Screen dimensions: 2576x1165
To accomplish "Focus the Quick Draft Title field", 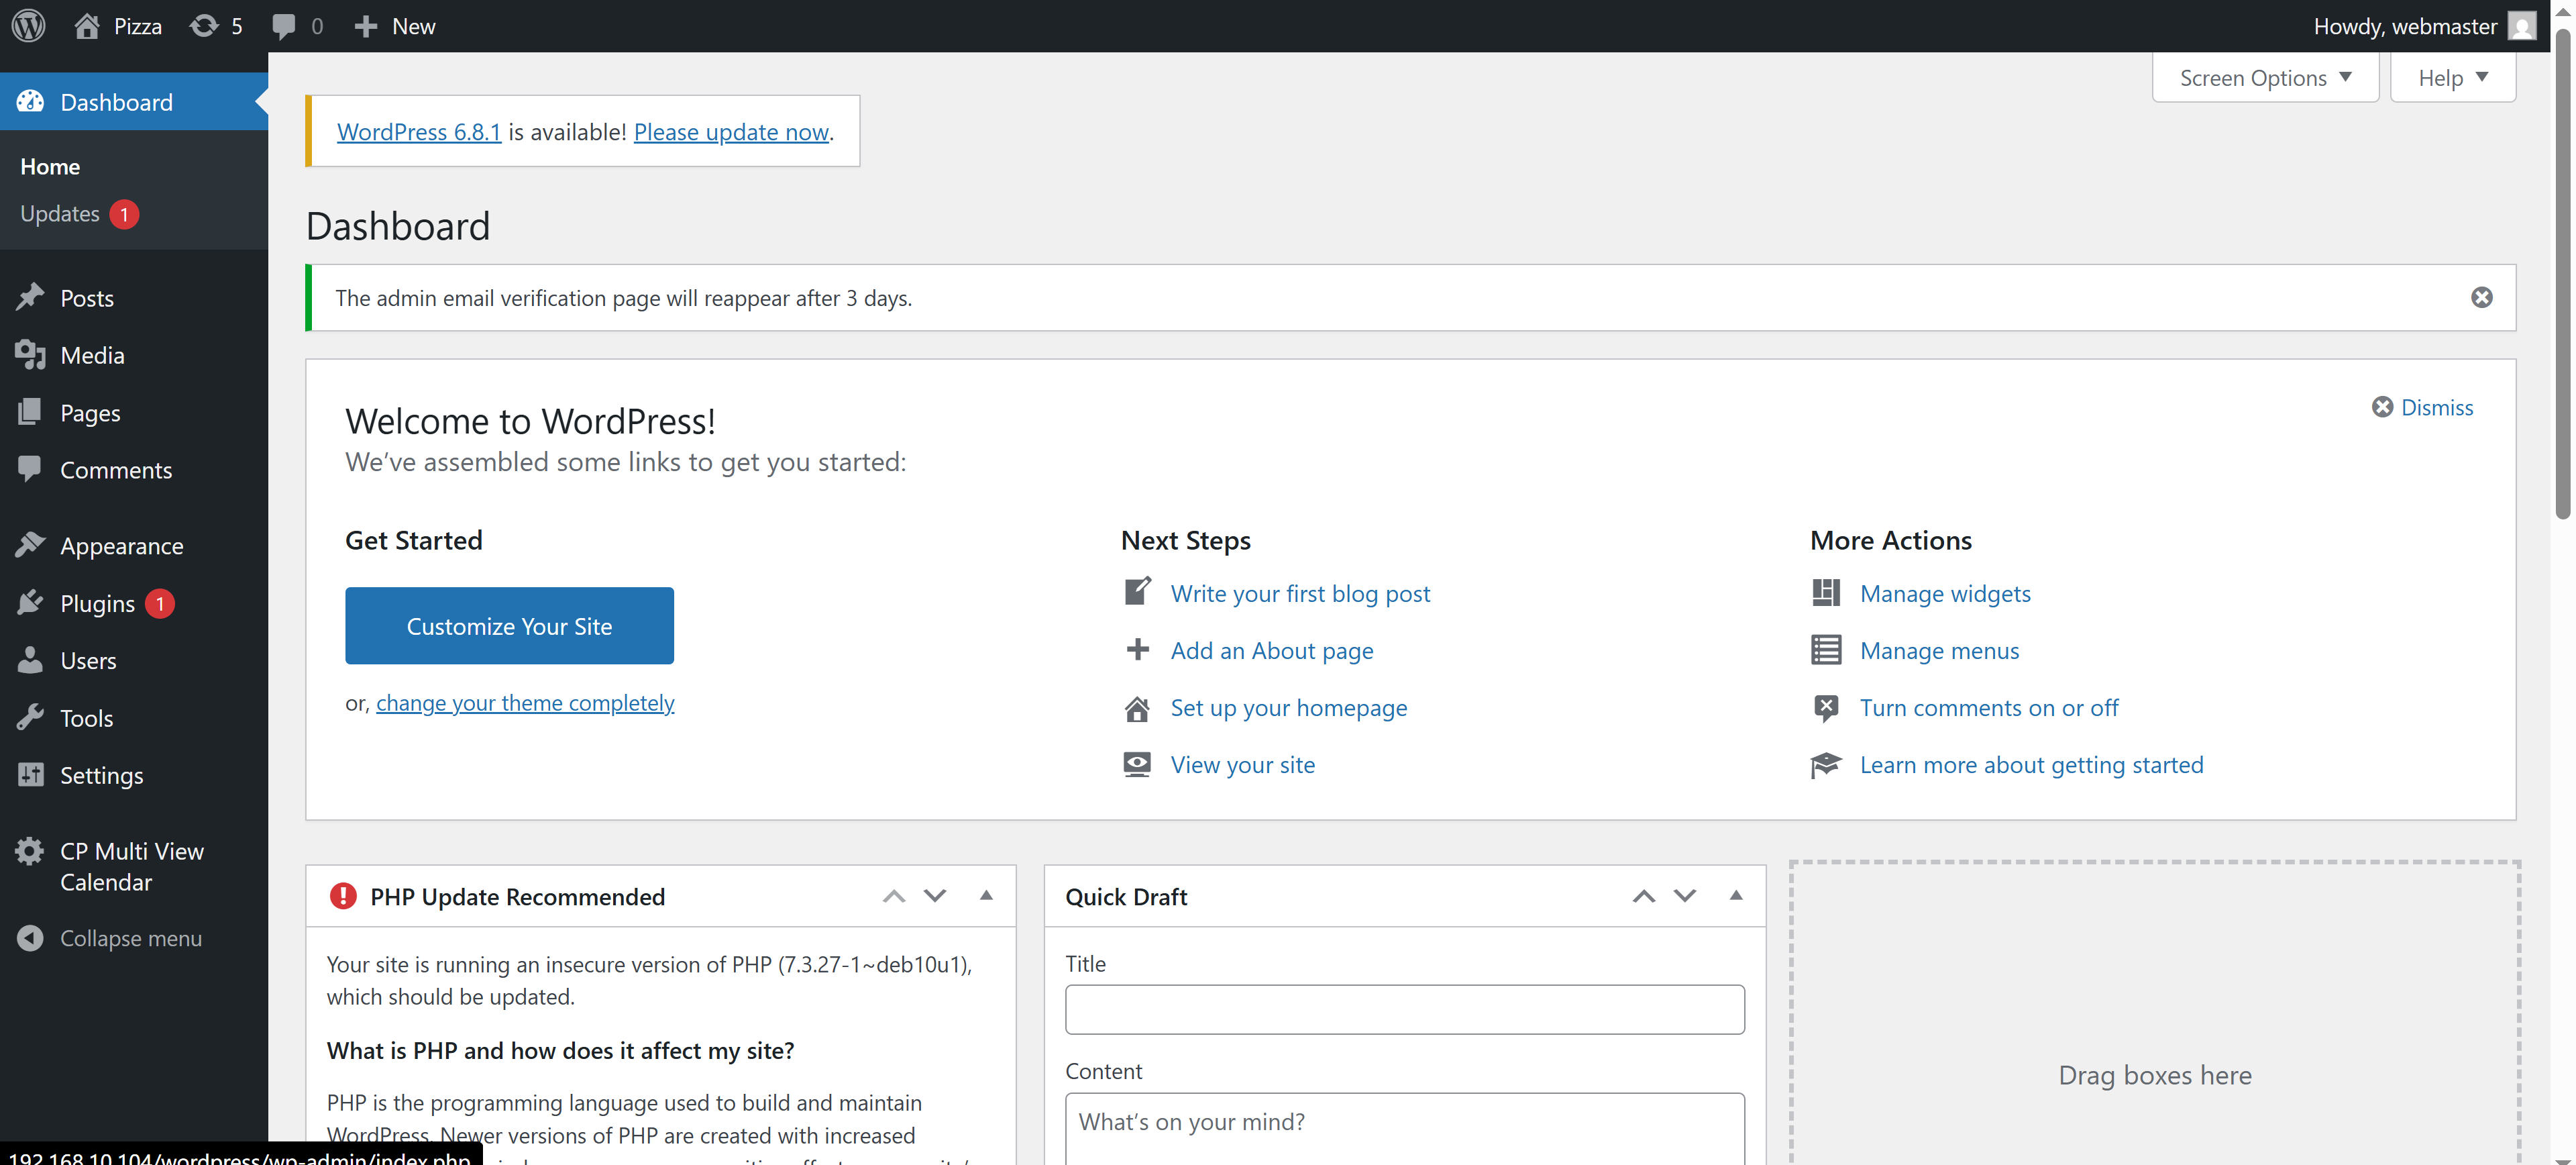I will pyautogui.click(x=1404, y=1009).
